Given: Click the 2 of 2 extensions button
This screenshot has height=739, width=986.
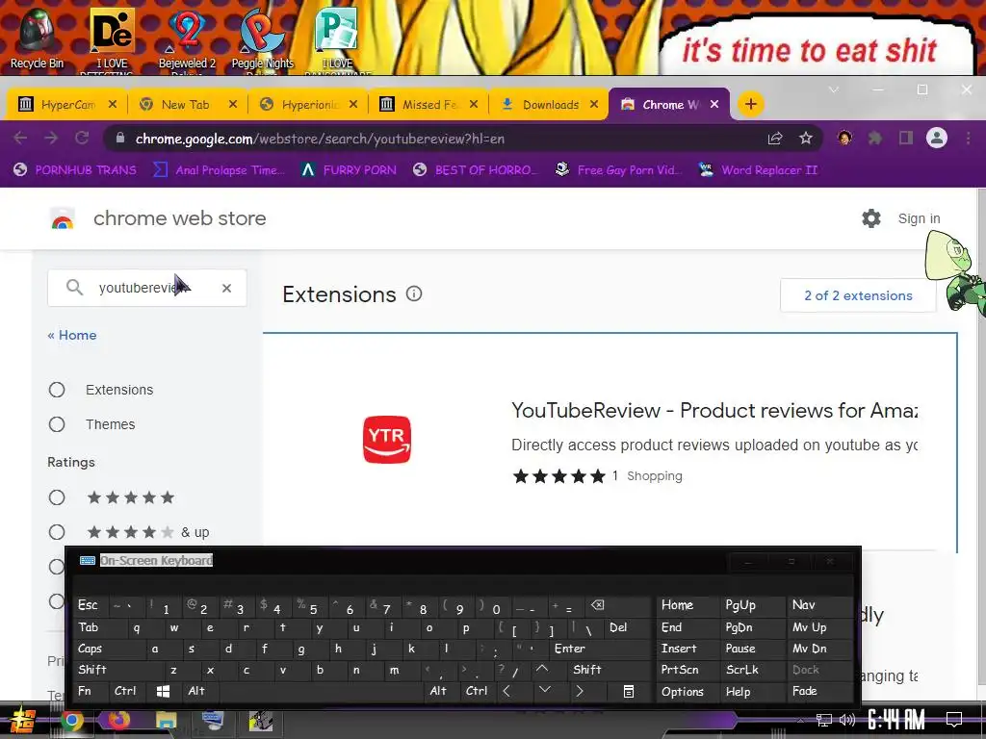Looking at the screenshot, I should (858, 295).
